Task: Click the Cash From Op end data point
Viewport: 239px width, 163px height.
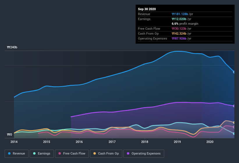Action: click(x=234, y=123)
